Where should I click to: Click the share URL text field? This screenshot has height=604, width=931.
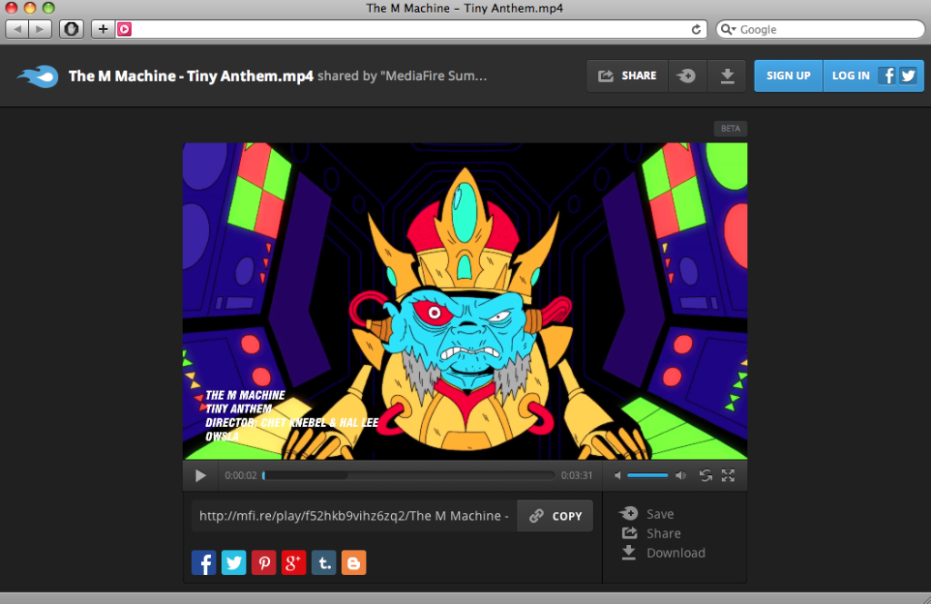[x=354, y=516]
